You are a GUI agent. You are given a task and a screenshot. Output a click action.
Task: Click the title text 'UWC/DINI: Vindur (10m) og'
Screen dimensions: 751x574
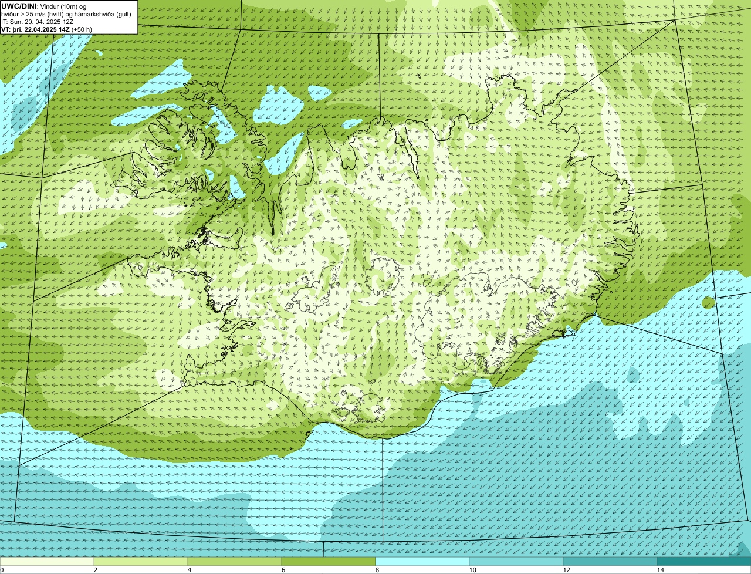pos(44,6)
